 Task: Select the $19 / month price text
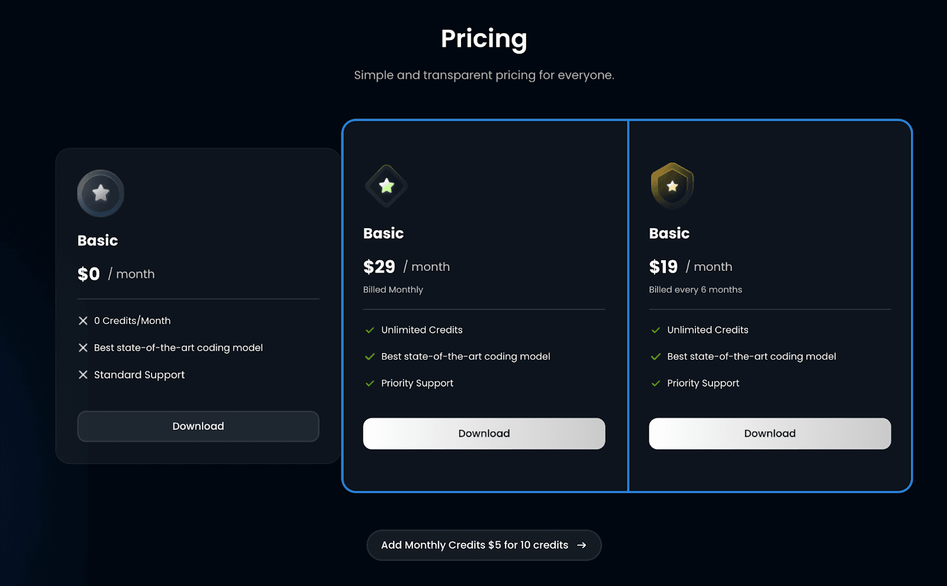click(x=691, y=267)
